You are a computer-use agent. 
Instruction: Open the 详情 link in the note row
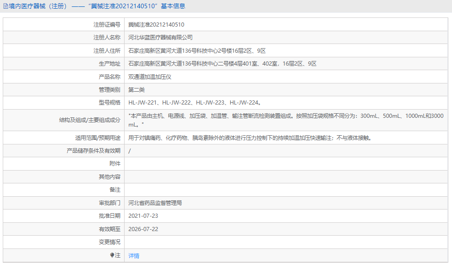pos(134,255)
